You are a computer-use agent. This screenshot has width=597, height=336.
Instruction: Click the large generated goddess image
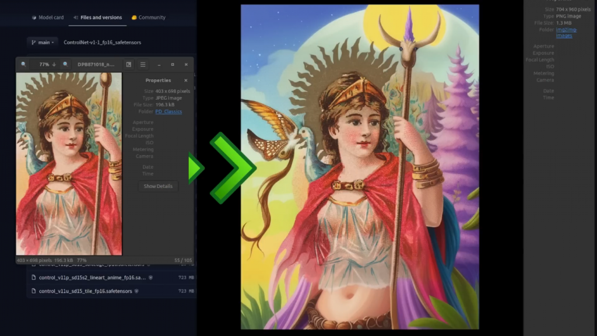(360, 167)
